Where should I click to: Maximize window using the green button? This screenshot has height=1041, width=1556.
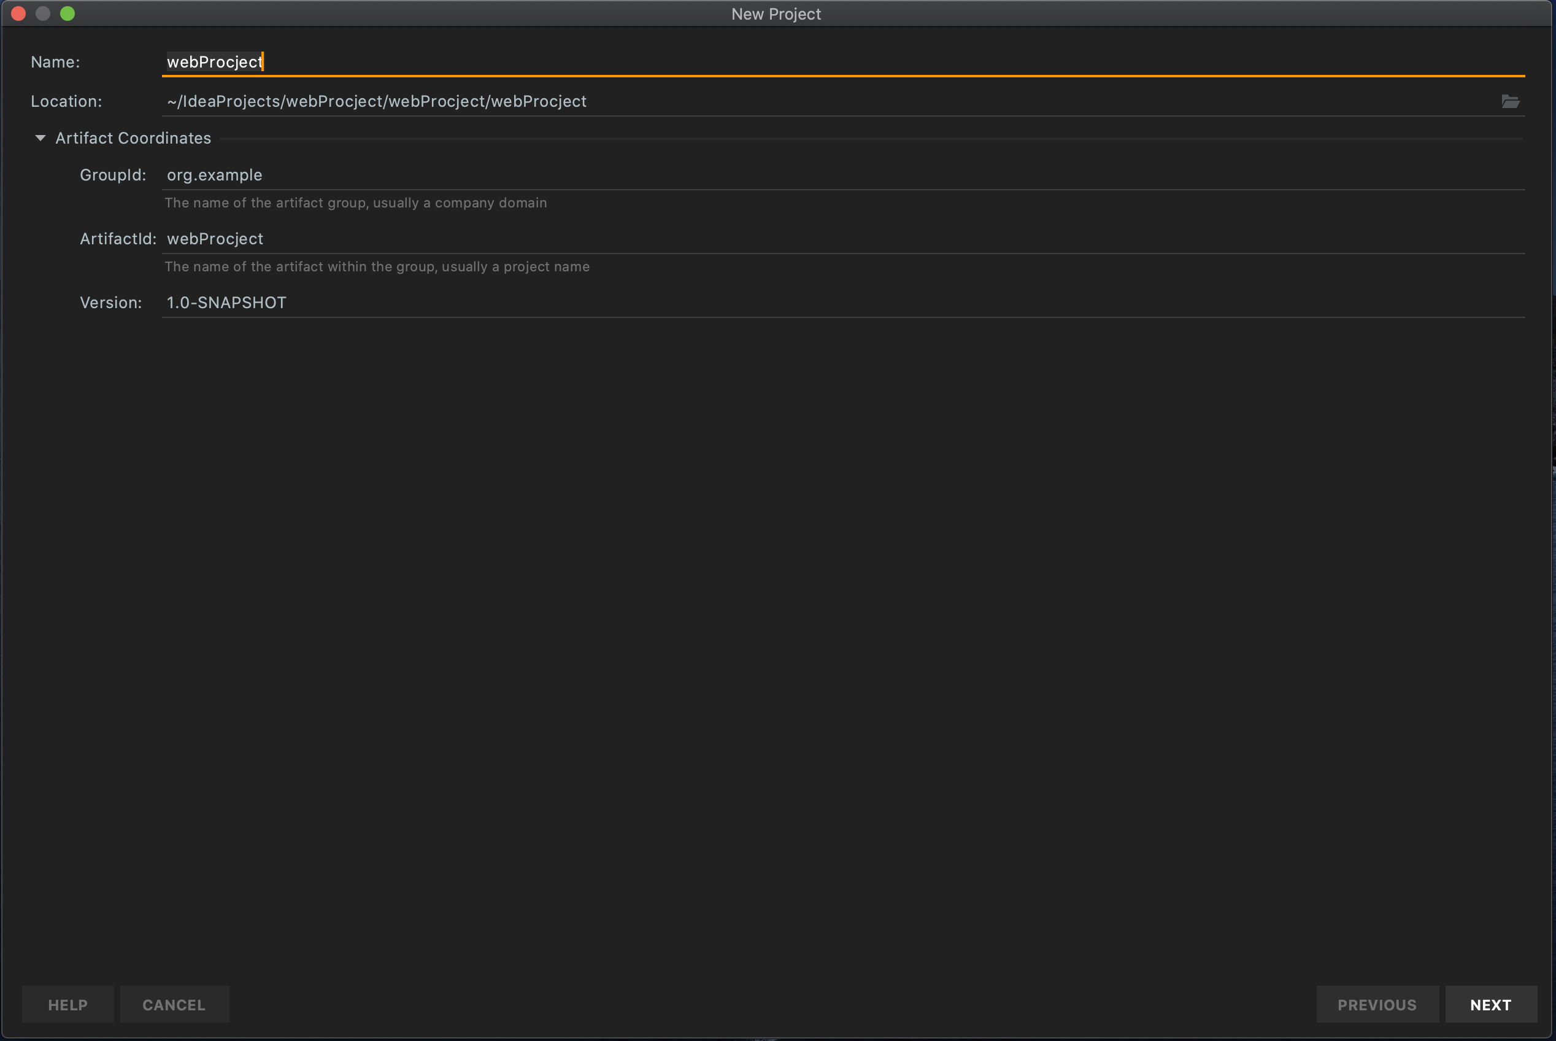67,14
